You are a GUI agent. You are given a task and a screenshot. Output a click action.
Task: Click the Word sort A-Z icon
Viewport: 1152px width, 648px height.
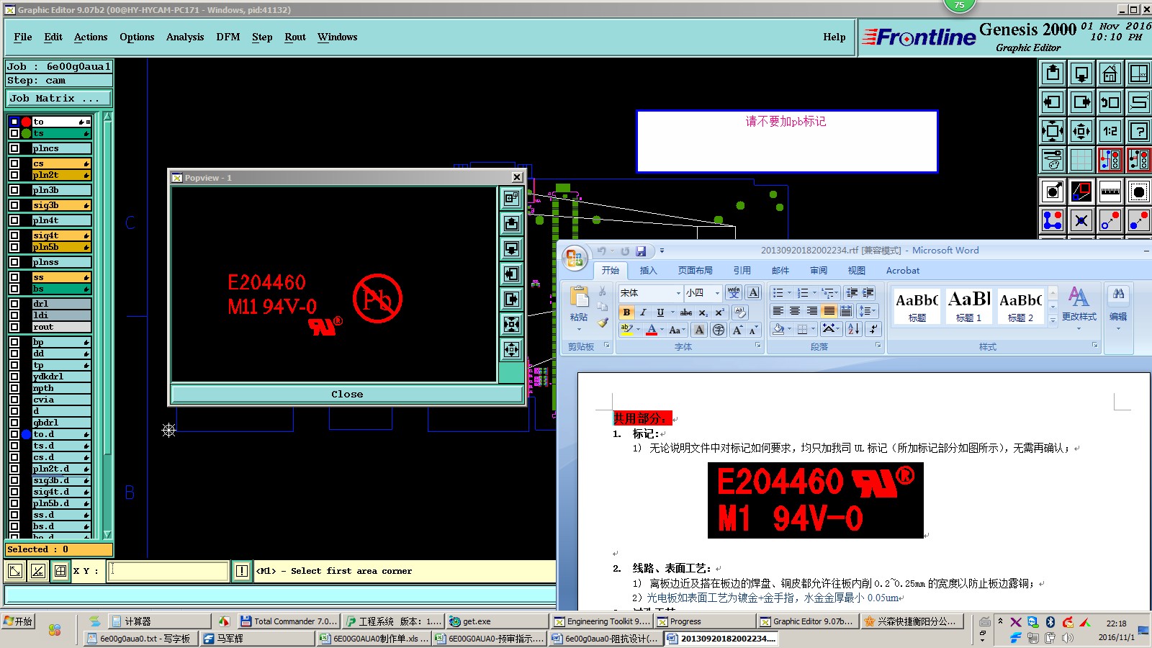click(853, 329)
